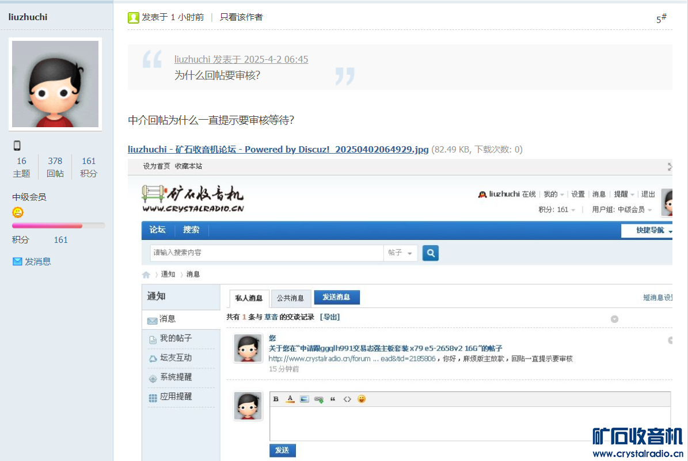This screenshot has height=461, width=688.
Task: Click the 请输入搜索内容 search field
Action: point(267,253)
